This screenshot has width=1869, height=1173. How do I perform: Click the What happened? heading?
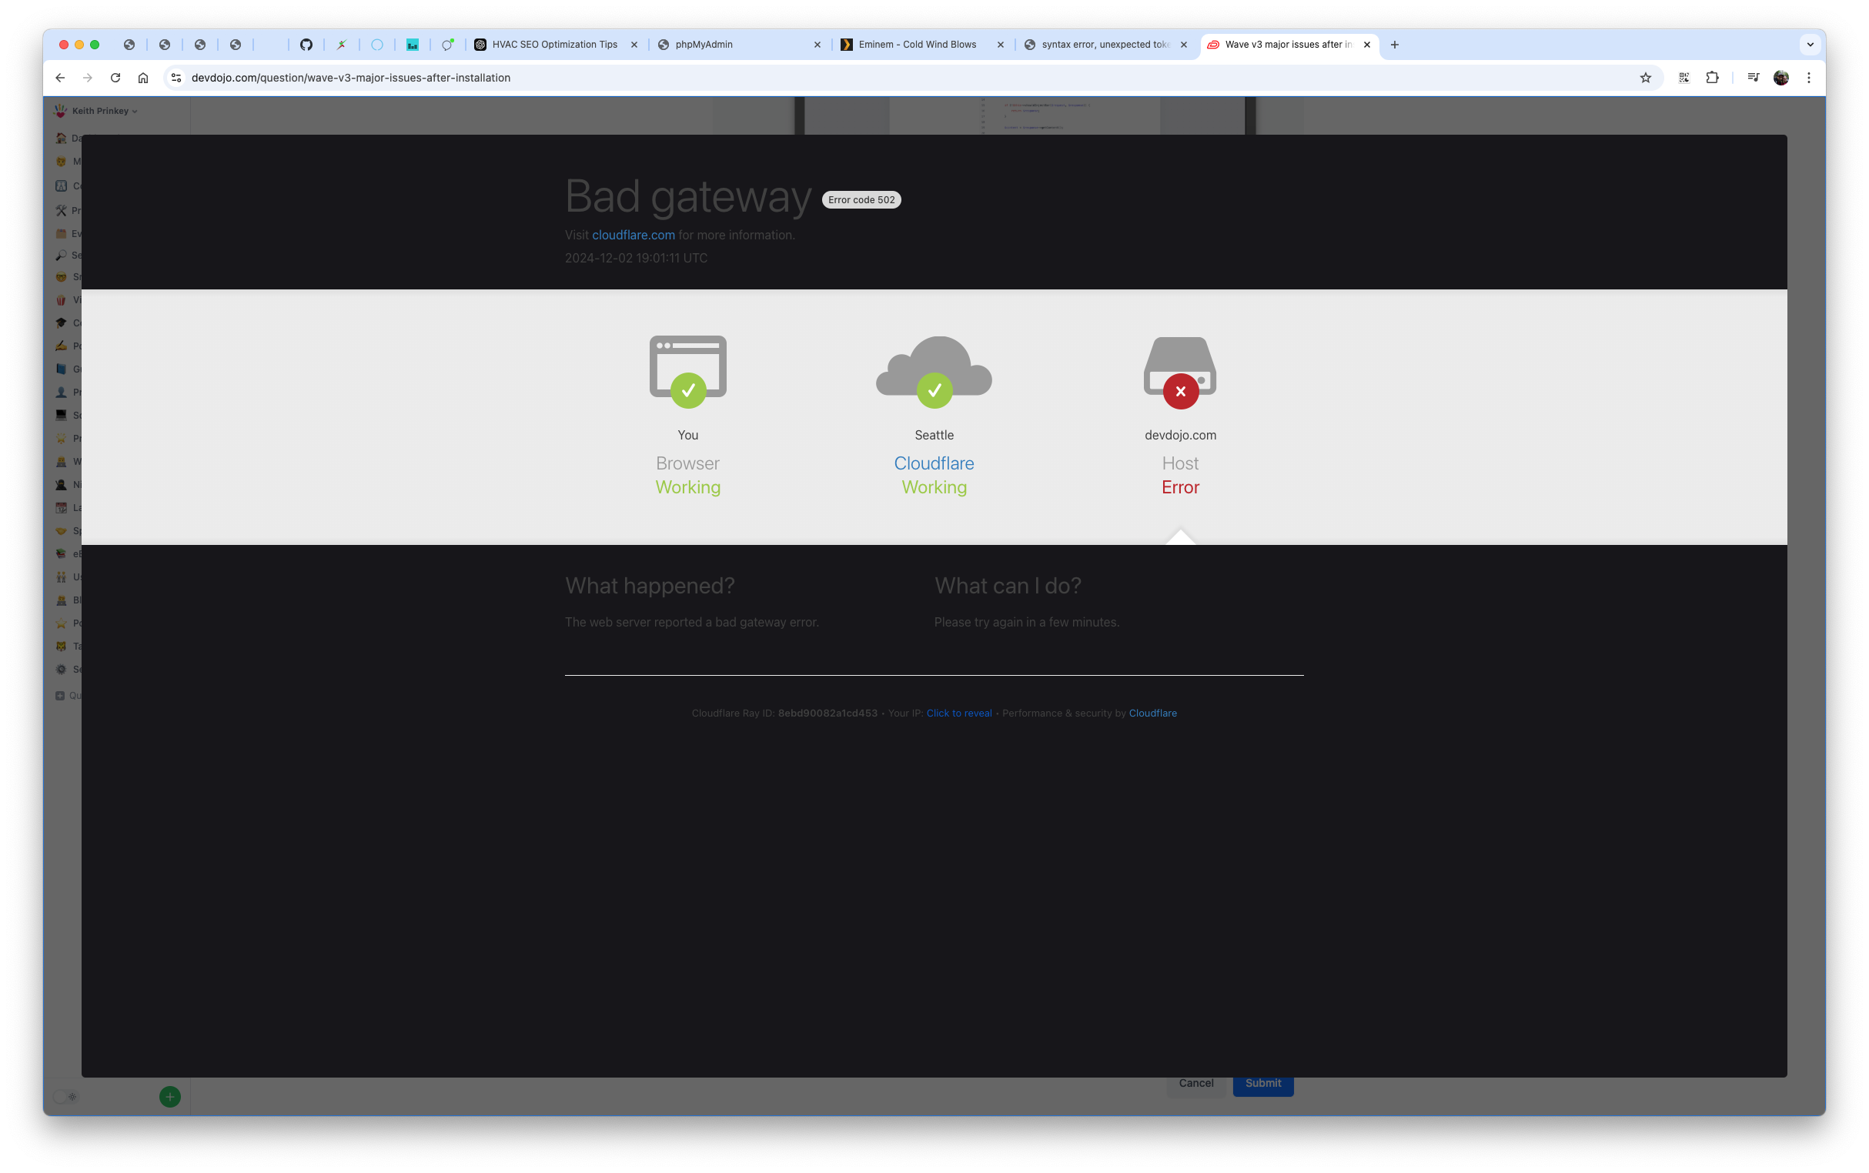[x=650, y=586]
